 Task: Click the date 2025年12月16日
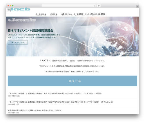[14, 96]
